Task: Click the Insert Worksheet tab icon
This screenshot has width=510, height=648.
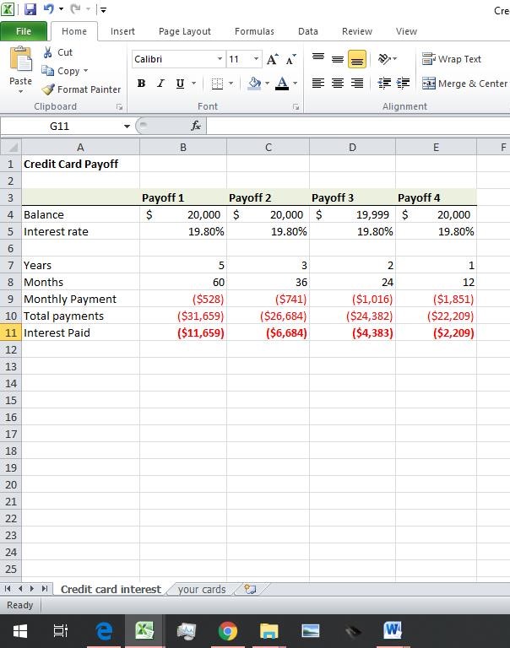Action: (250, 589)
